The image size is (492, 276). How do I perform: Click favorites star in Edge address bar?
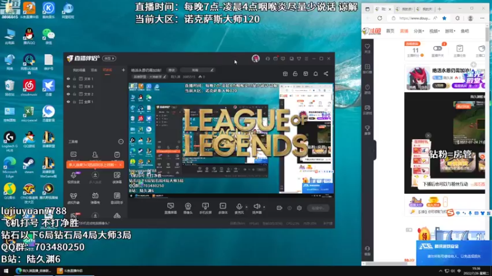[x=444, y=18]
